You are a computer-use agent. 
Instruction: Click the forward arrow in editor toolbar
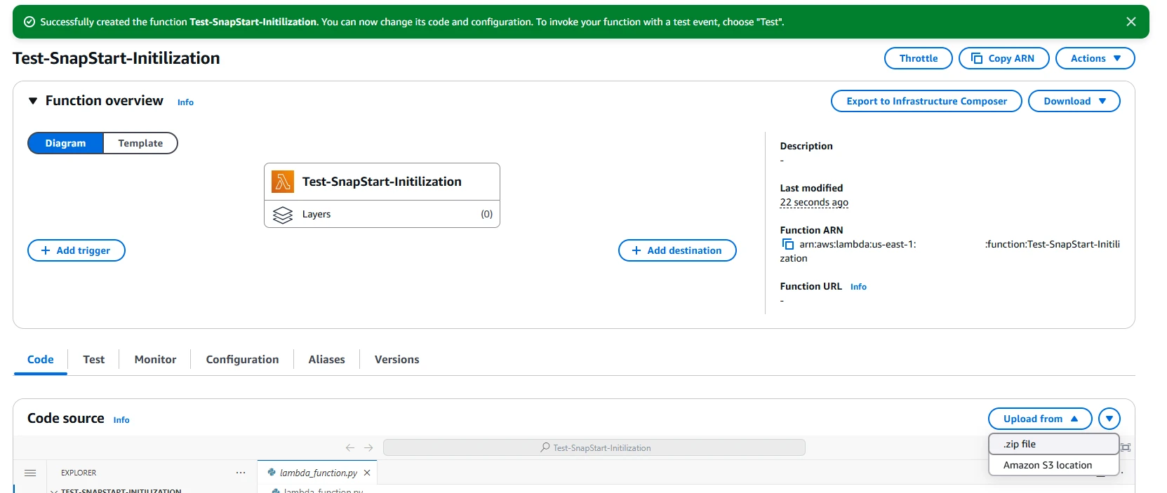[x=368, y=447]
